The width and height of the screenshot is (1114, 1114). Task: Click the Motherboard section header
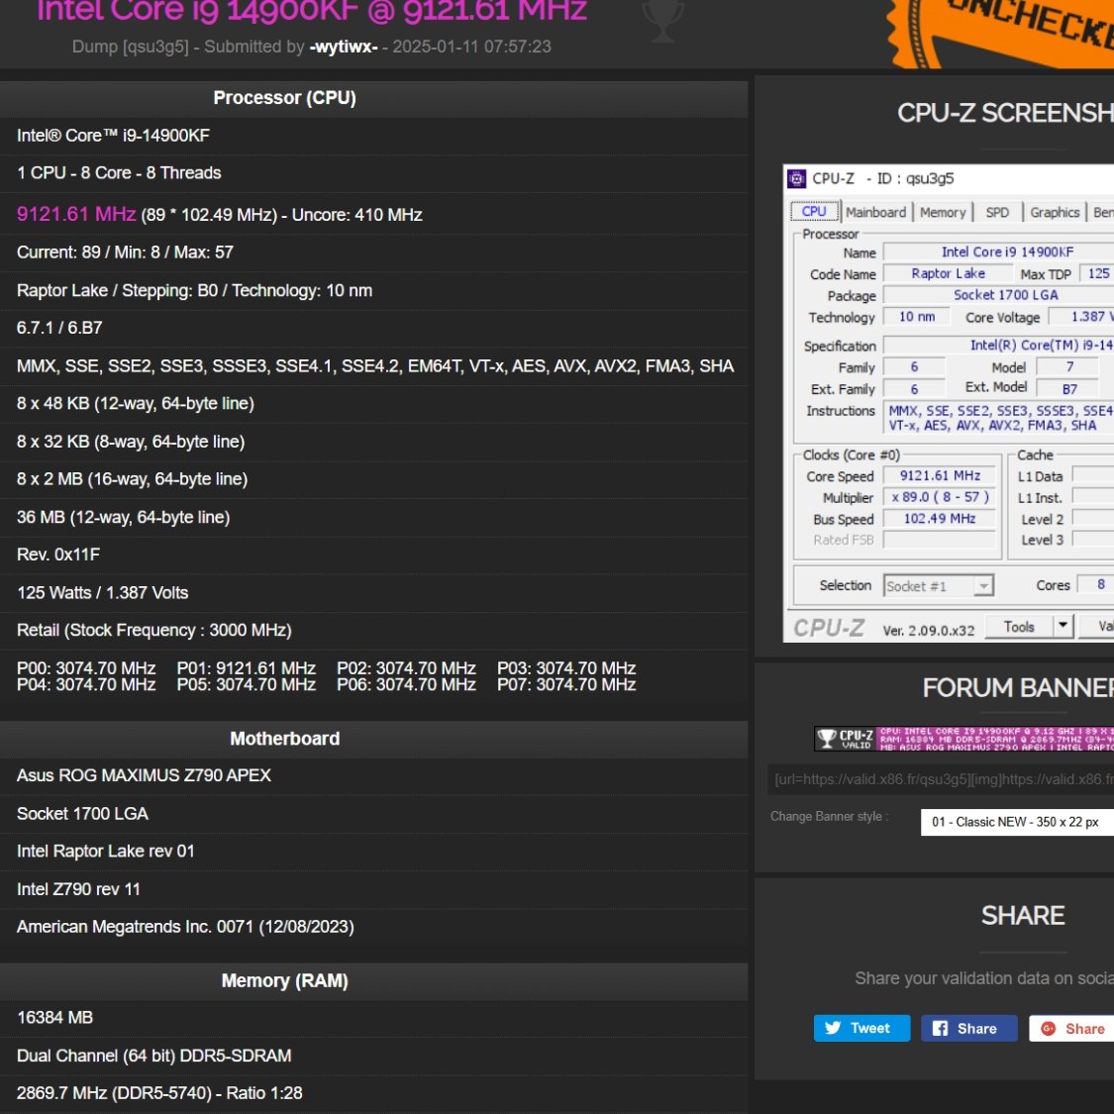(x=373, y=739)
